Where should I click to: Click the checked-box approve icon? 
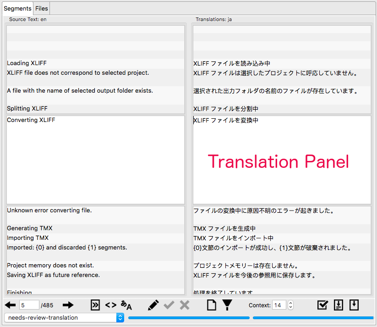pos(322,305)
